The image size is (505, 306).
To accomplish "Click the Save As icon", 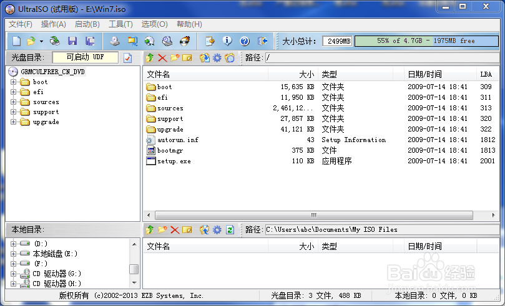I will coord(90,41).
